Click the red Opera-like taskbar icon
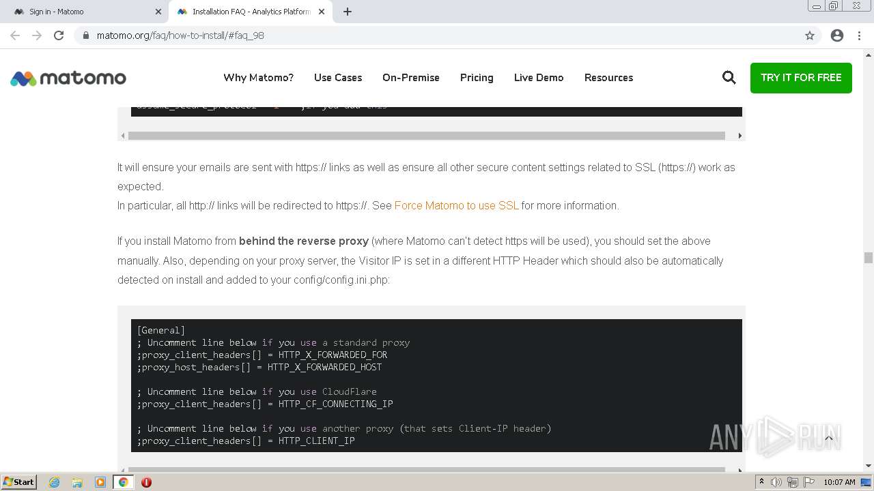 (x=146, y=482)
